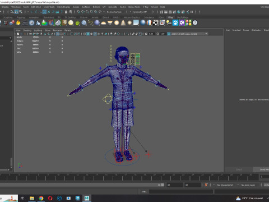The width and height of the screenshot is (269, 202).
Task: Click the range slider handle
Action: pos(163,185)
